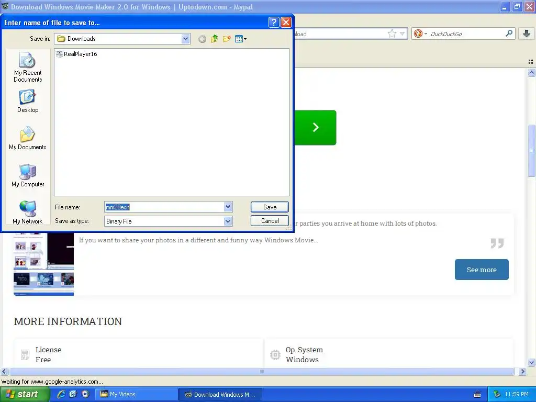Launch Internet Explorer from quick launch
Image resolution: width=536 pixels, height=402 pixels.
tap(61, 394)
